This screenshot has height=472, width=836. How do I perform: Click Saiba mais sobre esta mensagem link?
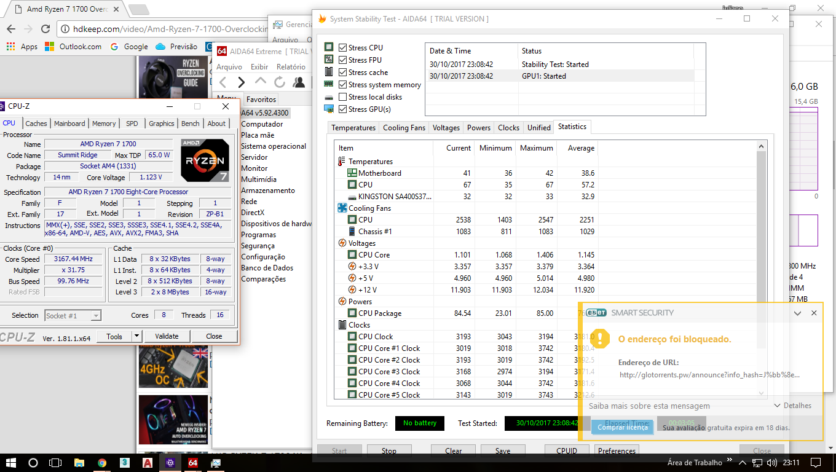(649, 406)
